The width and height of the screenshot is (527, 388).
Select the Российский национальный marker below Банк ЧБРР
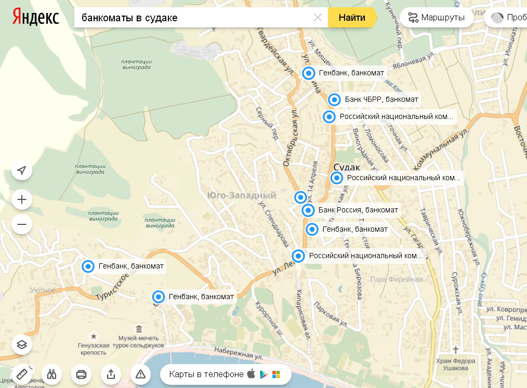coord(330,117)
